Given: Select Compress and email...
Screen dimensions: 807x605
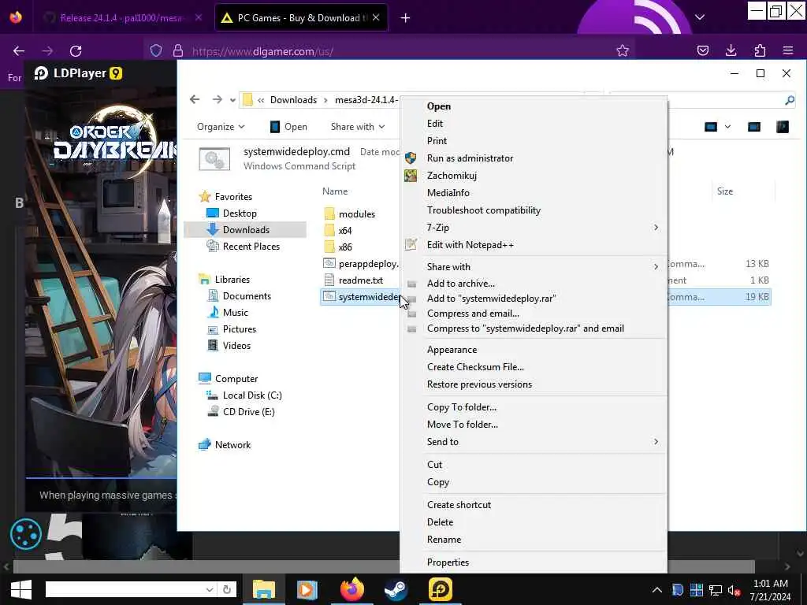Looking at the screenshot, I should click(x=473, y=314).
